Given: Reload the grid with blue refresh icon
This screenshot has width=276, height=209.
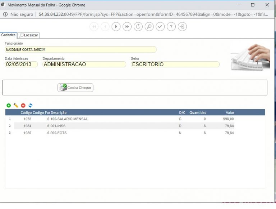Looking at the screenshot, I should [30, 105].
